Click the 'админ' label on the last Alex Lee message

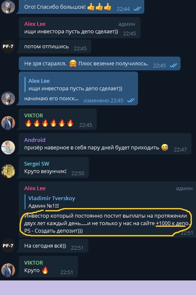(x=184, y=188)
